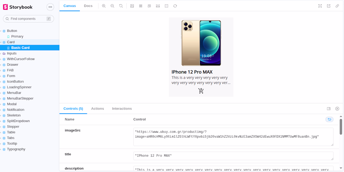Viewport: 344px width, 172px height.
Task: Copy the canvas link
Action: point(337,6)
